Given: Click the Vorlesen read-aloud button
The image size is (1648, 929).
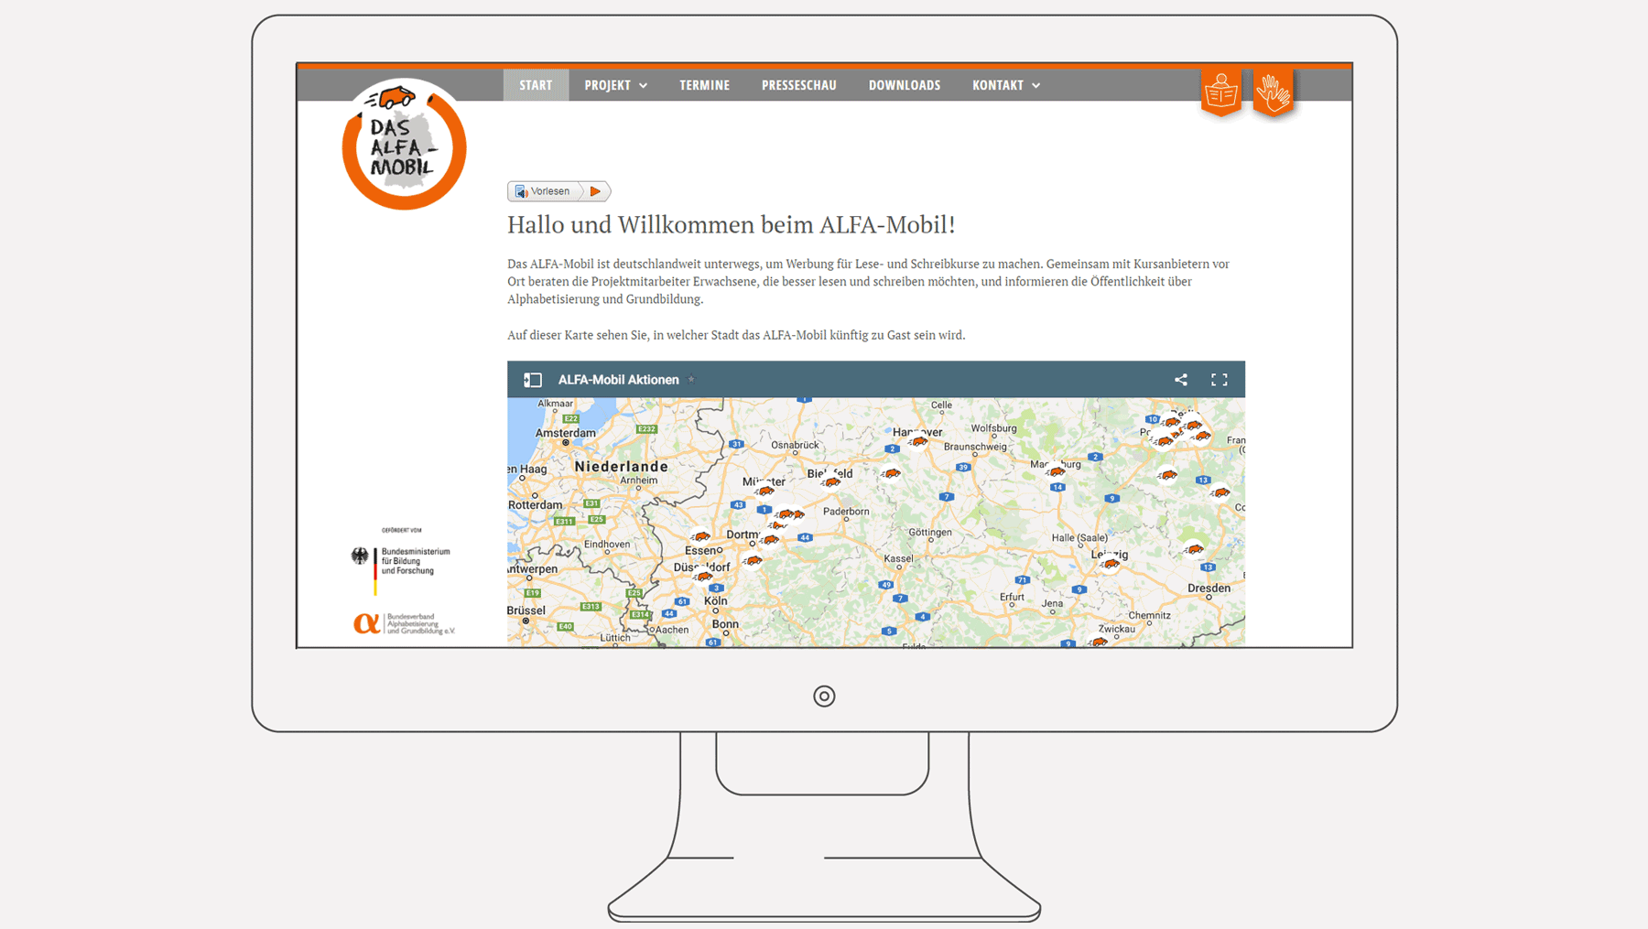Looking at the screenshot, I should [x=558, y=191].
